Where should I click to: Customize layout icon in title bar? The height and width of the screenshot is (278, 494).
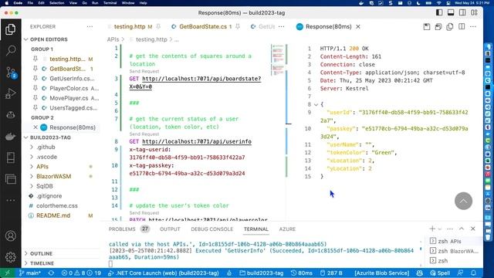pyautogui.click(x=474, y=12)
